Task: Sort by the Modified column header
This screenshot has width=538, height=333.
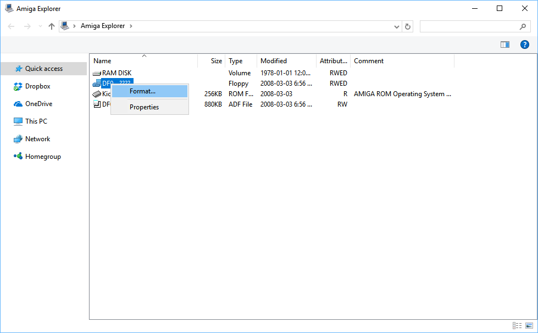Action: (x=286, y=61)
